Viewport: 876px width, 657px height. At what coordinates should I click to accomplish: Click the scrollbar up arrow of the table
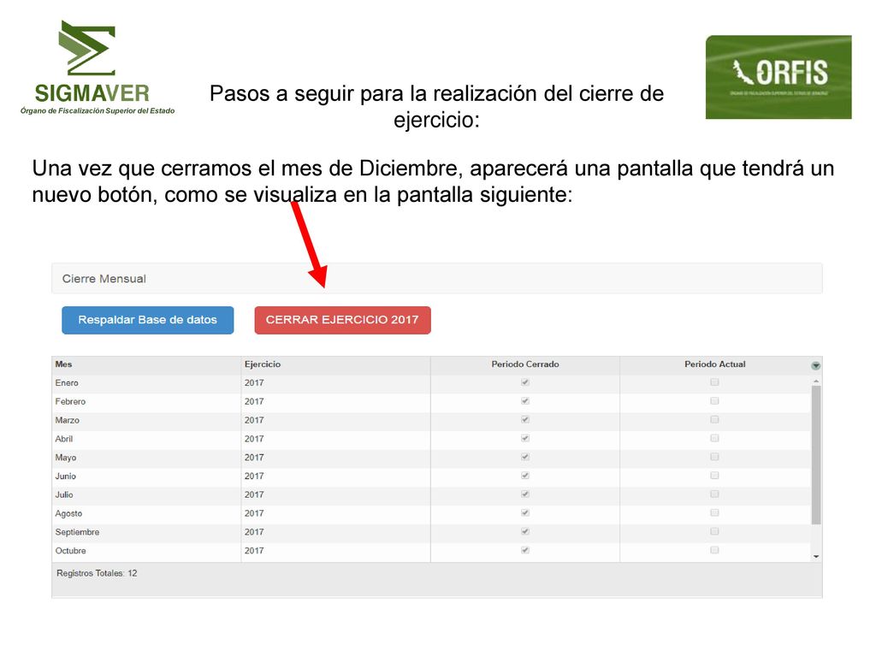816,381
